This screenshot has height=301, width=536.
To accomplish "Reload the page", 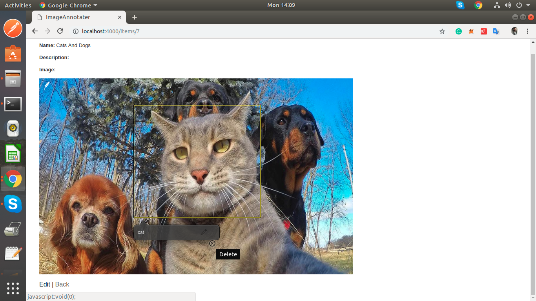I will coord(60,31).
